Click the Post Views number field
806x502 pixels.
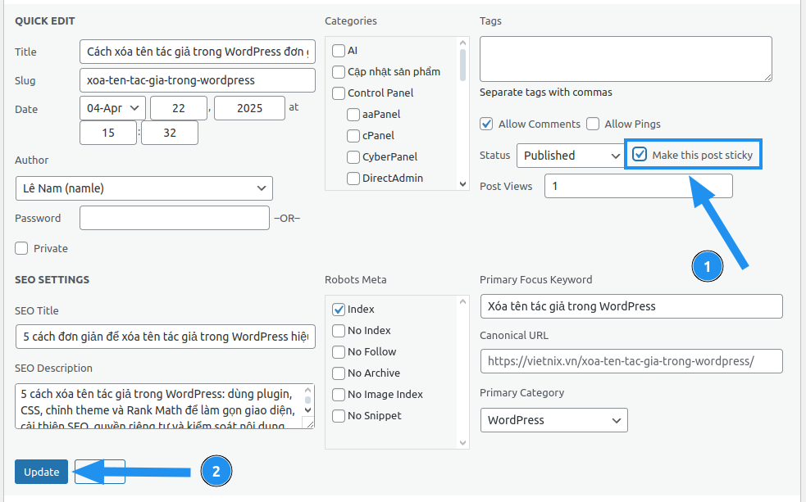(638, 186)
